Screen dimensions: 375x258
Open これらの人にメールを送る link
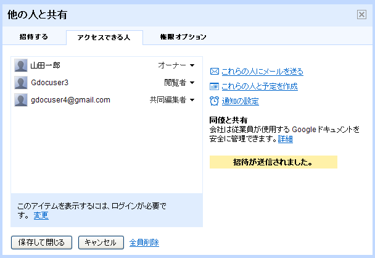tap(262, 72)
